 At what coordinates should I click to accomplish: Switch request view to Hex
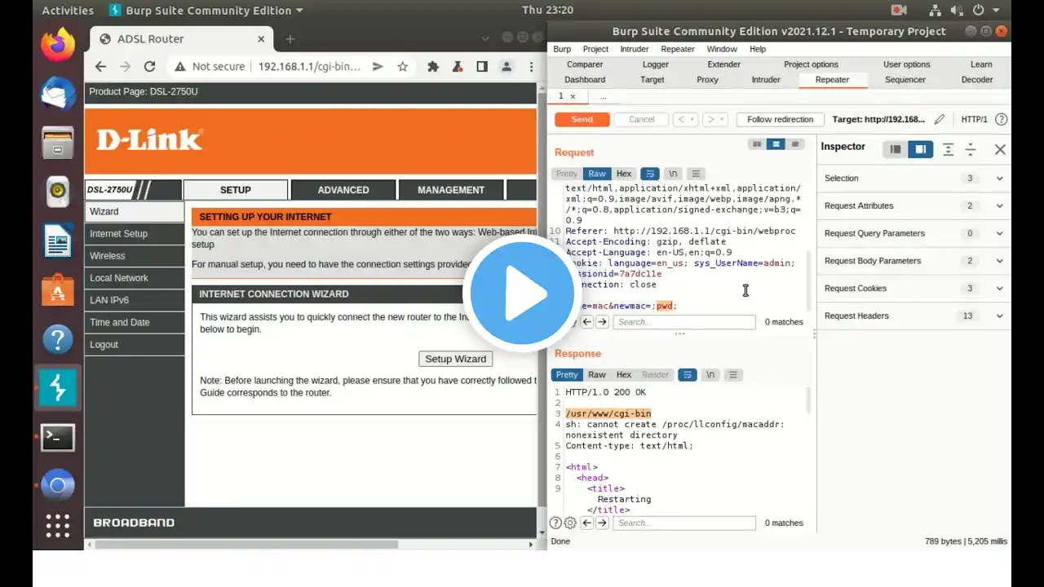point(624,174)
